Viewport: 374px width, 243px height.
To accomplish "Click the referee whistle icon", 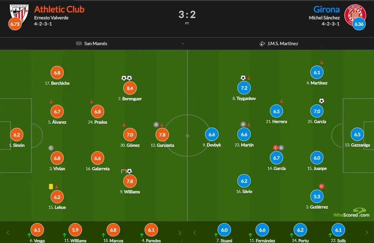I will [x=262, y=44].
